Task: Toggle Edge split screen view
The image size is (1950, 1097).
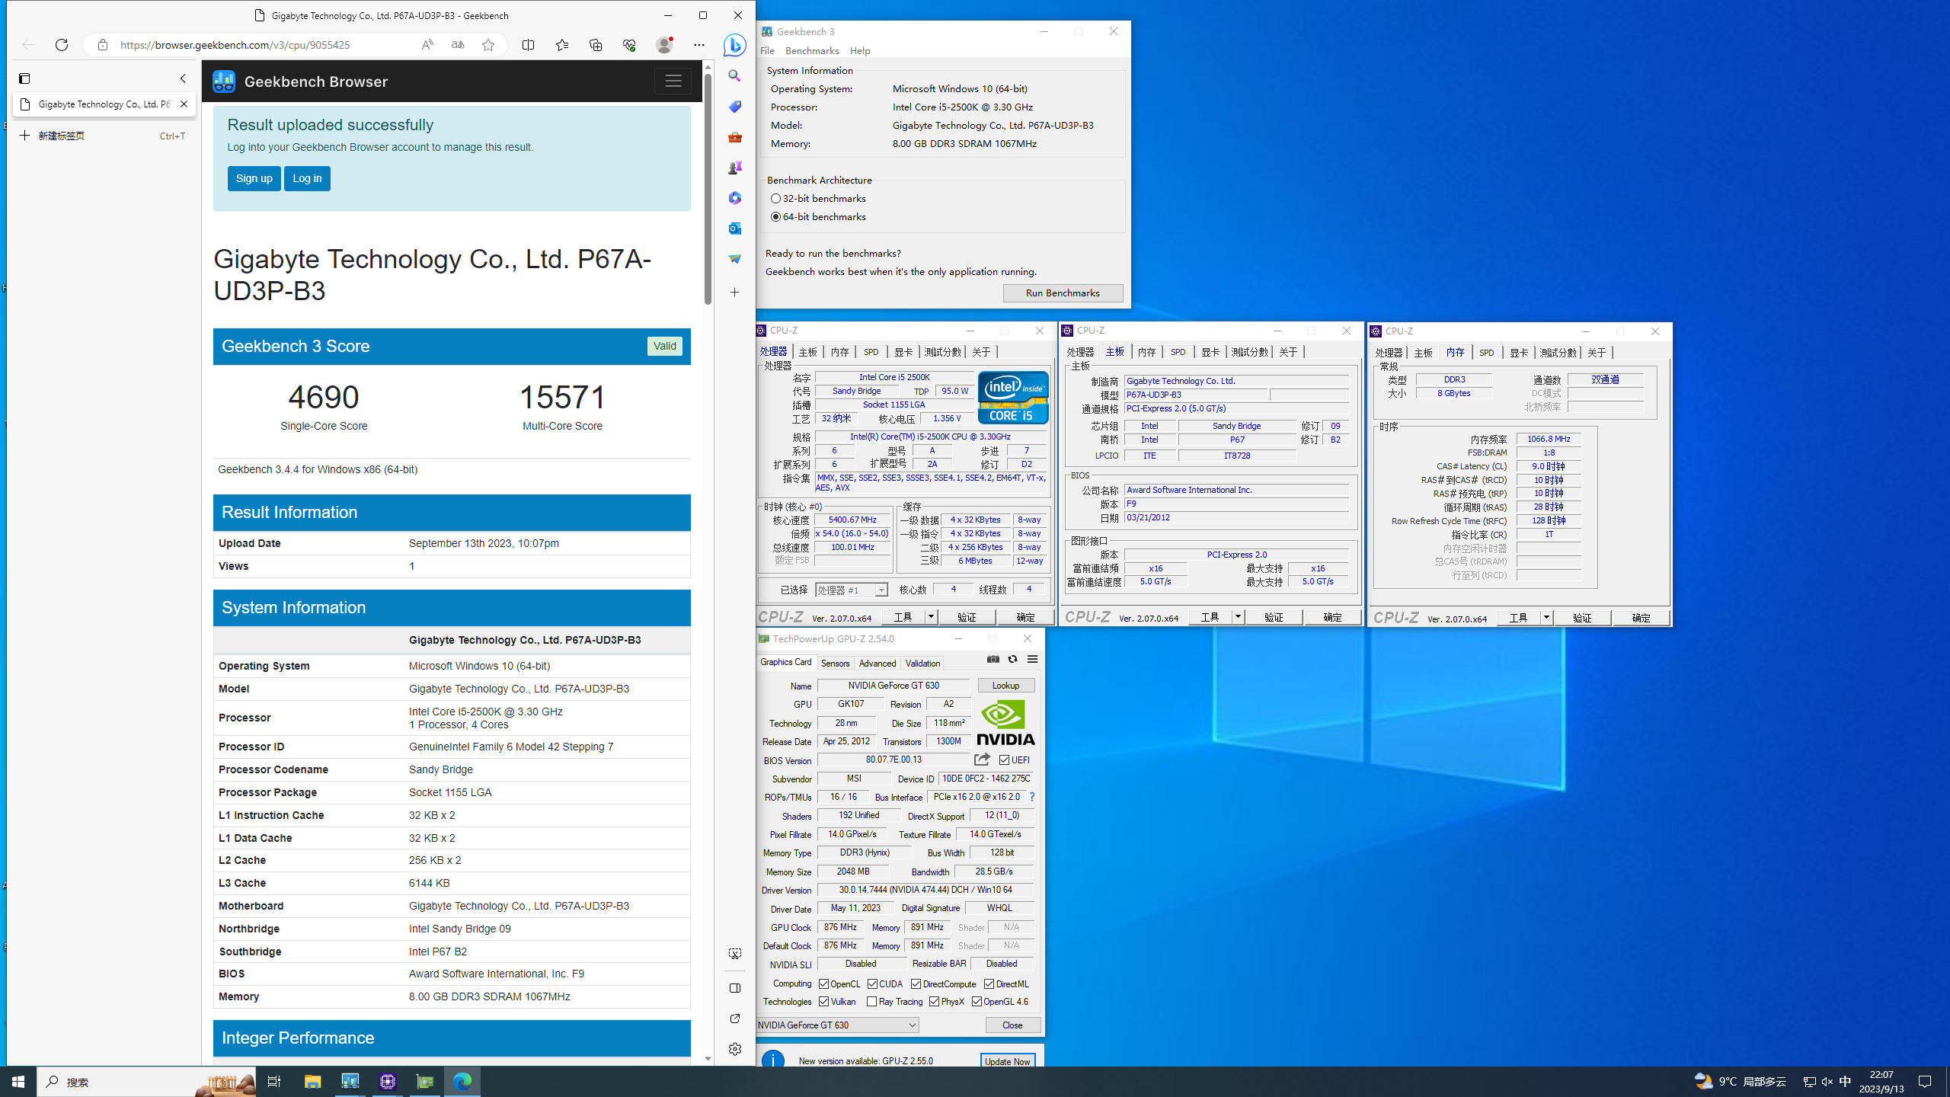Action: click(x=528, y=45)
